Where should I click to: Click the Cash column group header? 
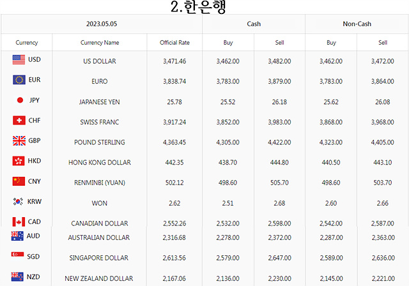pos(254,24)
